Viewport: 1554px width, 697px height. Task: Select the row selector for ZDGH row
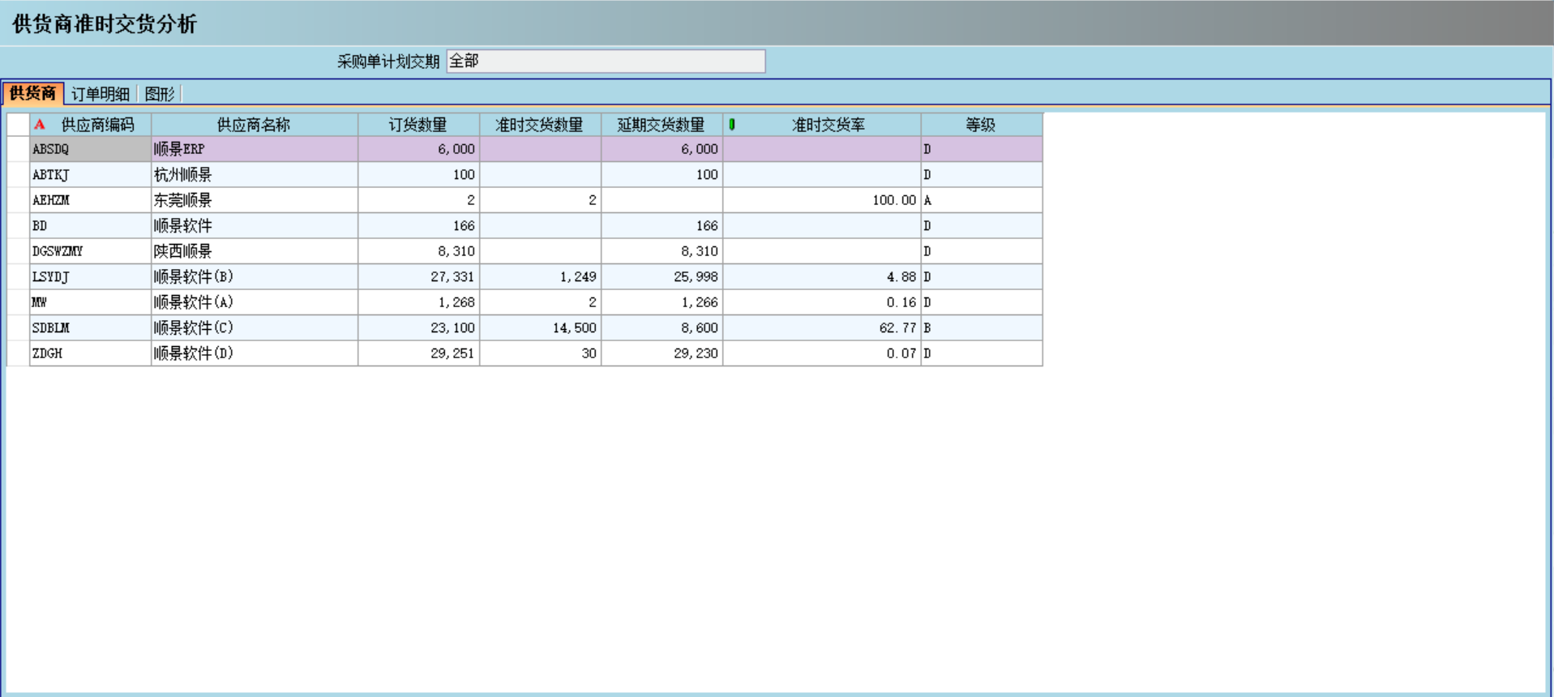click(x=18, y=353)
